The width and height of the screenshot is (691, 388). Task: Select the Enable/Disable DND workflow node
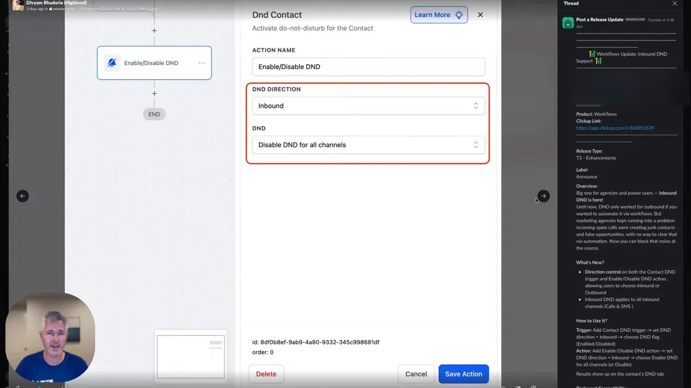154,63
